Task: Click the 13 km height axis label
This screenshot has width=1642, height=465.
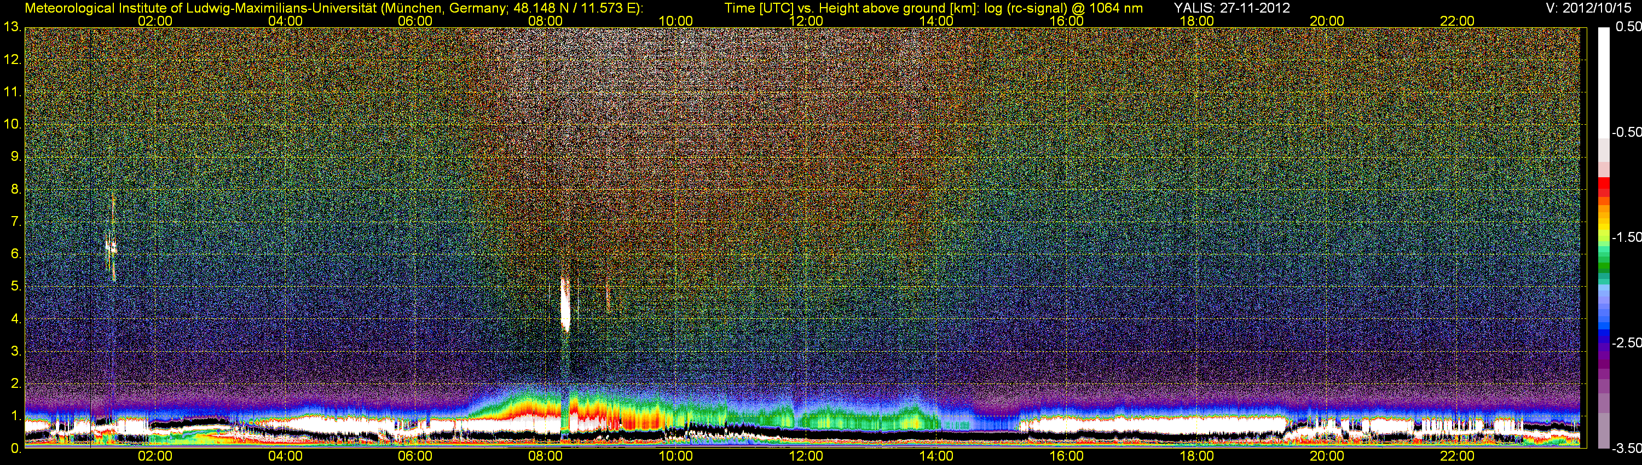Action: pyautogui.click(x=12, y=27)
